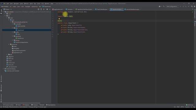Expand the test folder arrow
Screen dimensions: 196x110
coord(7,54)
